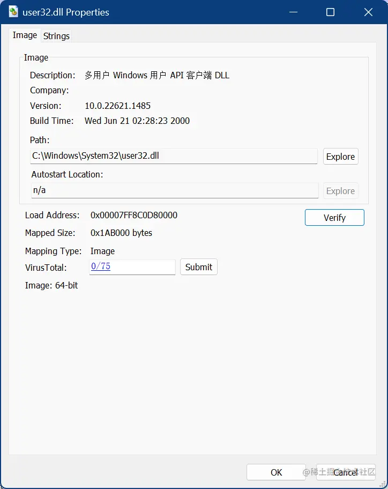Click the Build Time value Wed Jun 21
This screenshot has height=489, width=388.
click(137, 121)
